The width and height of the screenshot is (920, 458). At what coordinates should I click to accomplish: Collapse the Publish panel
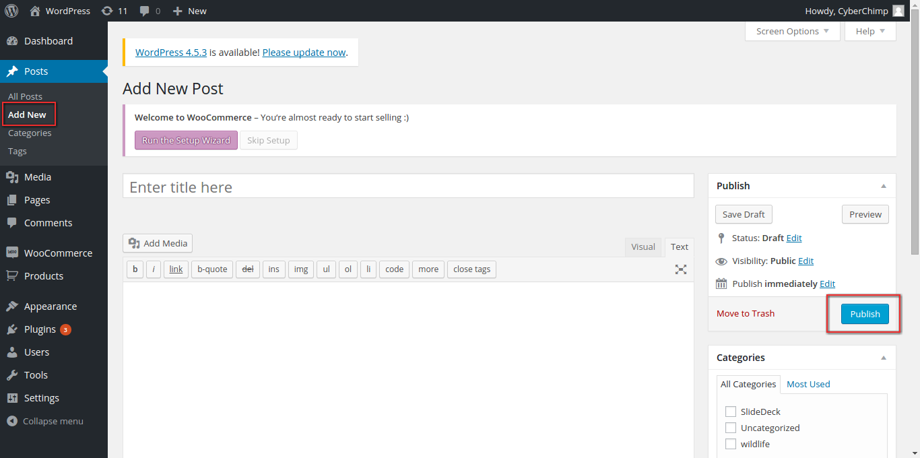coord(884,186)
